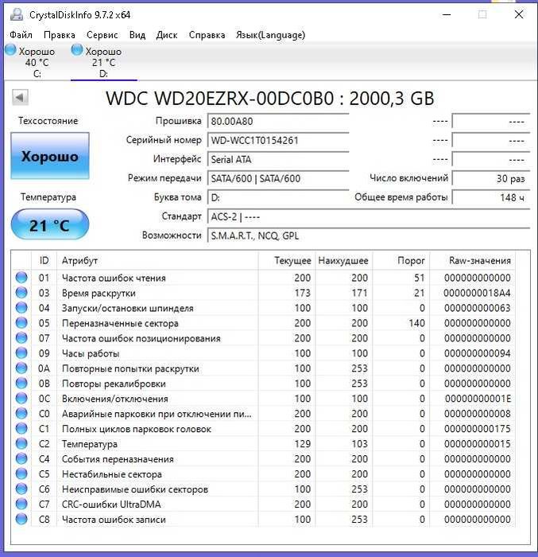Click the Атрибут column header

tap(157, 260)
